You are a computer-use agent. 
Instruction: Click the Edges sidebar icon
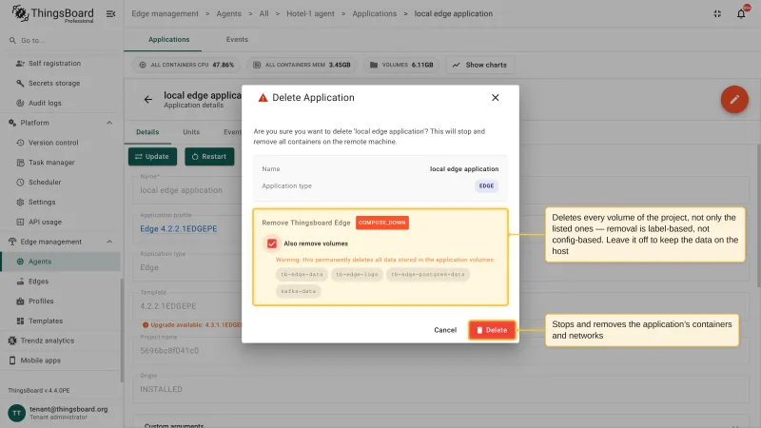point(20,282)
